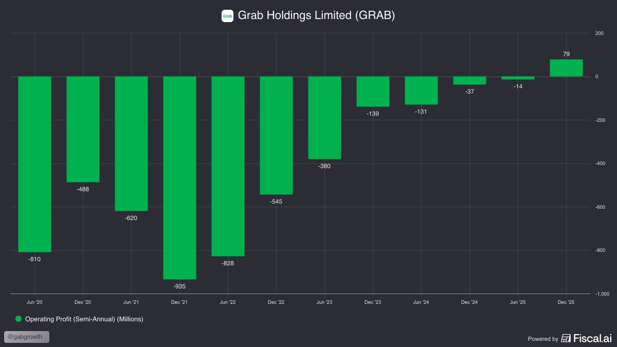Click the Dec '21 x-axis label
This screenshot has width=617, height=347.
(x=179, y=302)
